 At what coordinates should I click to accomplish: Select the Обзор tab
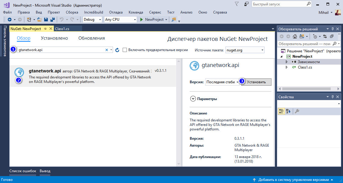[x=23, y=38]
